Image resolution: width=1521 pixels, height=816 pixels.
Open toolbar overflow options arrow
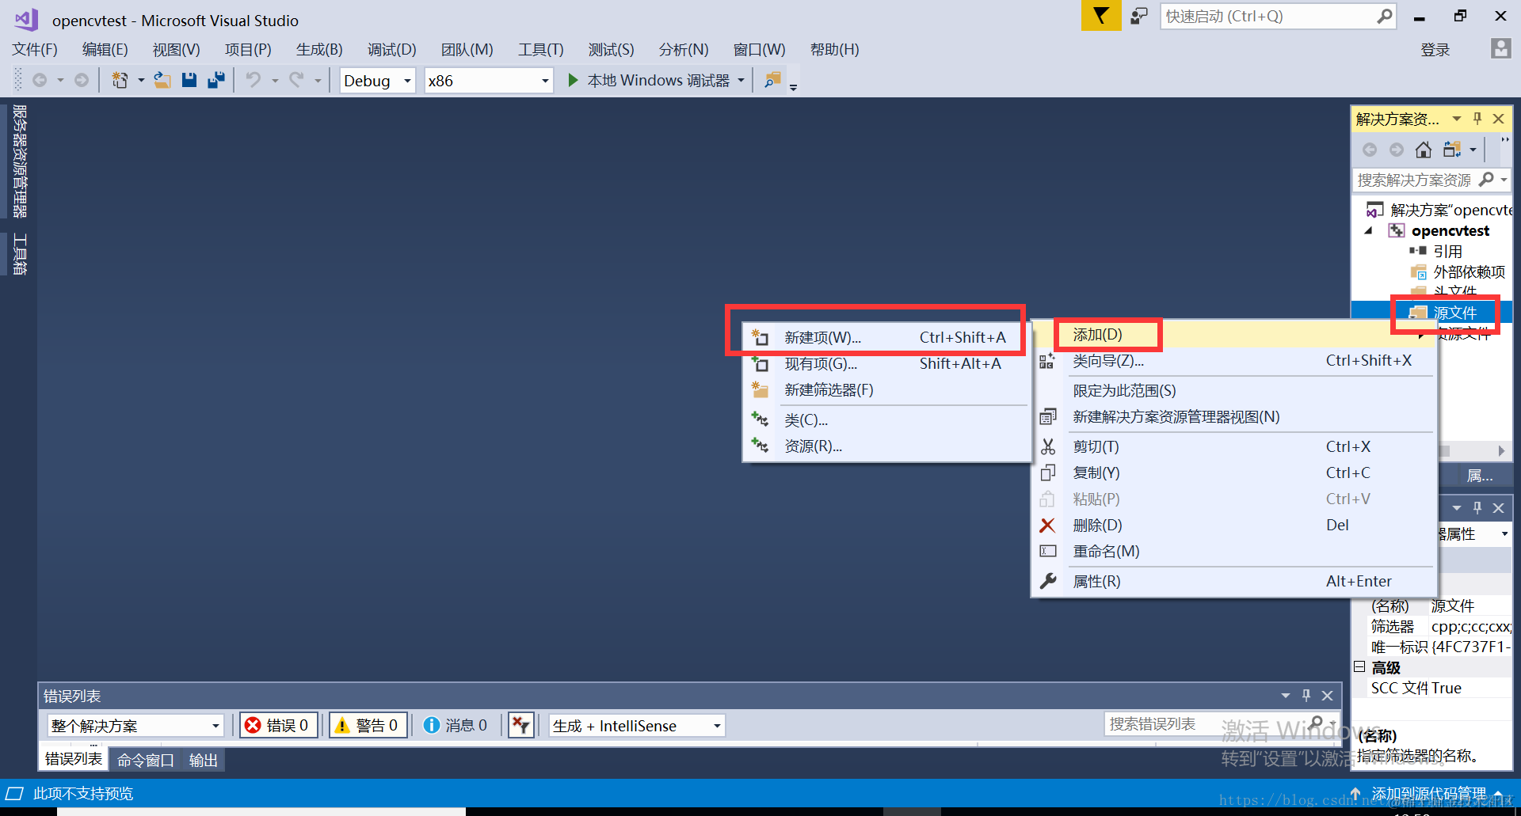[793, 86]
